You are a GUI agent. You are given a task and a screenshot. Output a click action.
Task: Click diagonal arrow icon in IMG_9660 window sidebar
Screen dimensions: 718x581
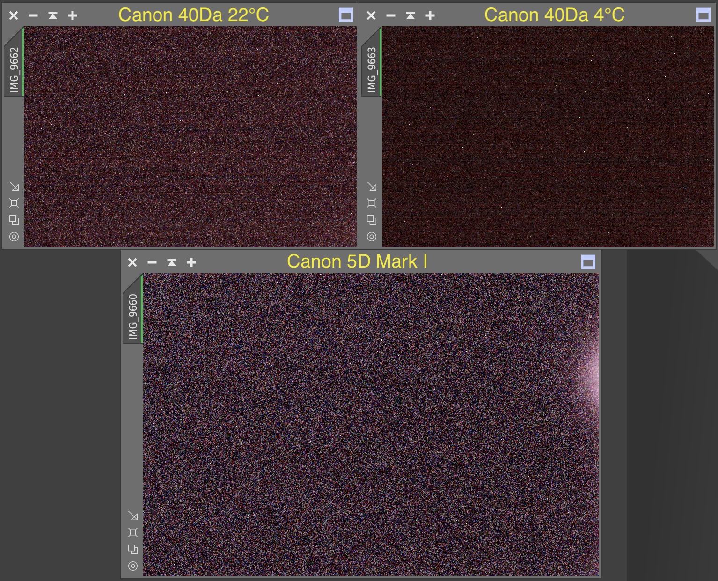[133, 516]
